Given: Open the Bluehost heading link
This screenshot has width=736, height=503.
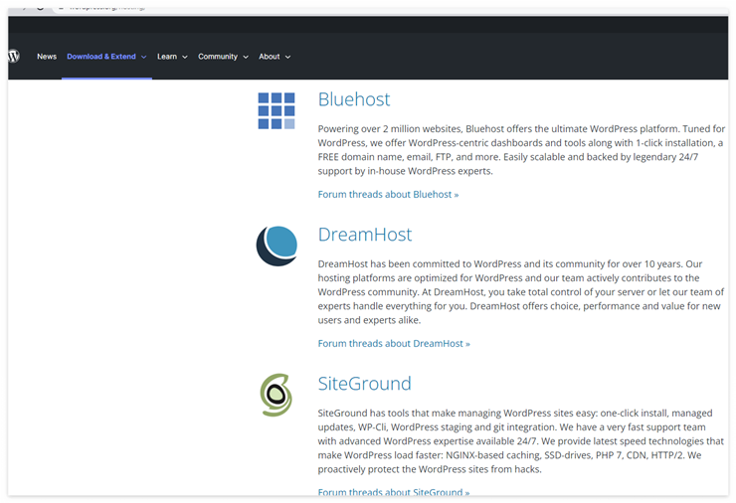Looking at the screenshot, I should 354,99.
